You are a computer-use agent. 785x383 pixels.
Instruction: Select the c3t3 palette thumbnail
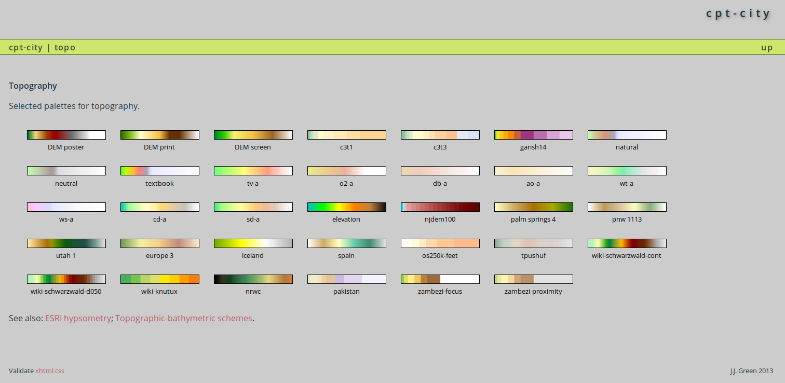(x=440, y=135)
